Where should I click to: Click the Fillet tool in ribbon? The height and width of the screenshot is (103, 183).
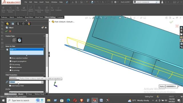[18, 9]
